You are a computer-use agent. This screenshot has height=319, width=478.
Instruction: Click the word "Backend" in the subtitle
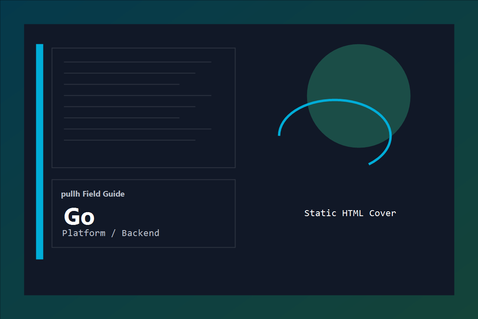tap(141, 233)
